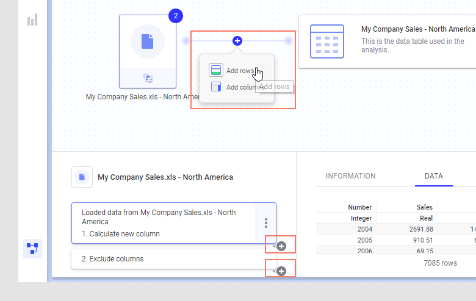Click the plus button below Calculate new column
The width and height of the screenshot is (476, 301).
click(281, 246)
